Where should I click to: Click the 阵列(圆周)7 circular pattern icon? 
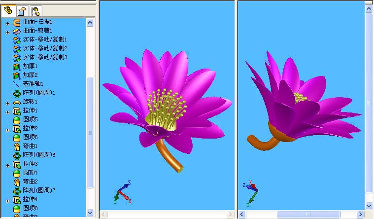(x=17, y=191)
